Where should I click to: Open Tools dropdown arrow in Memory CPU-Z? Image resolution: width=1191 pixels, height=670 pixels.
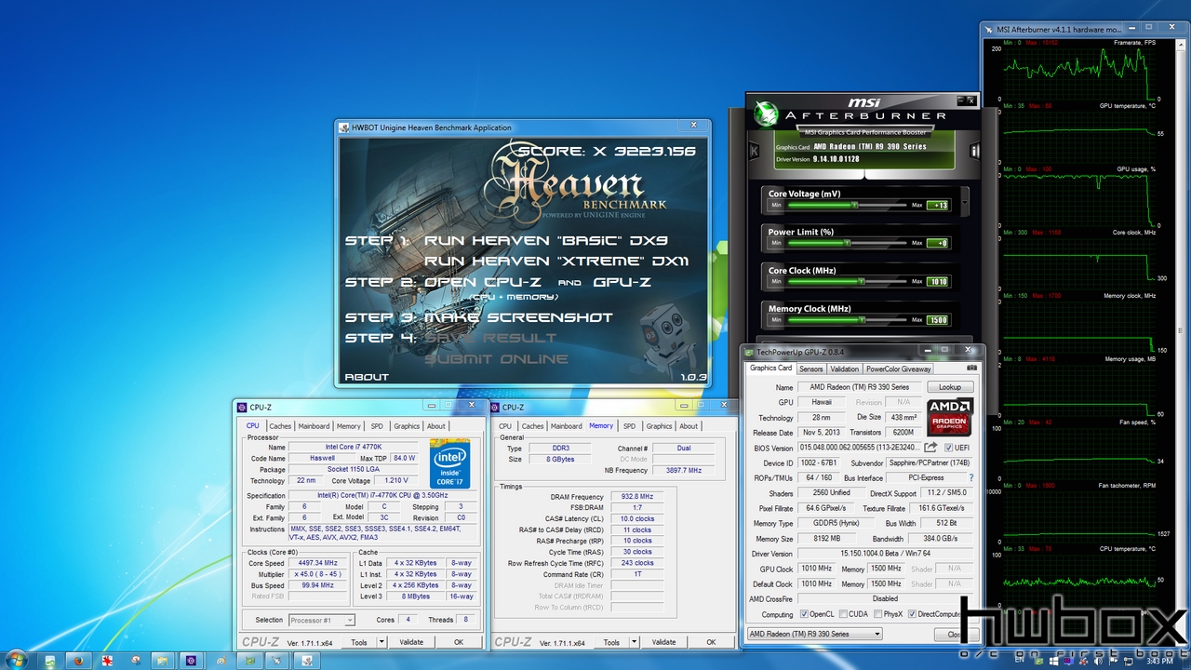635,642
